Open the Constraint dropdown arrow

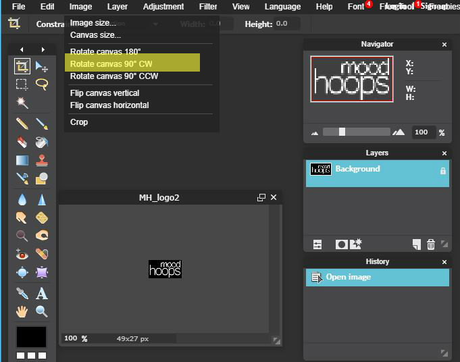[x=156, y=24]
